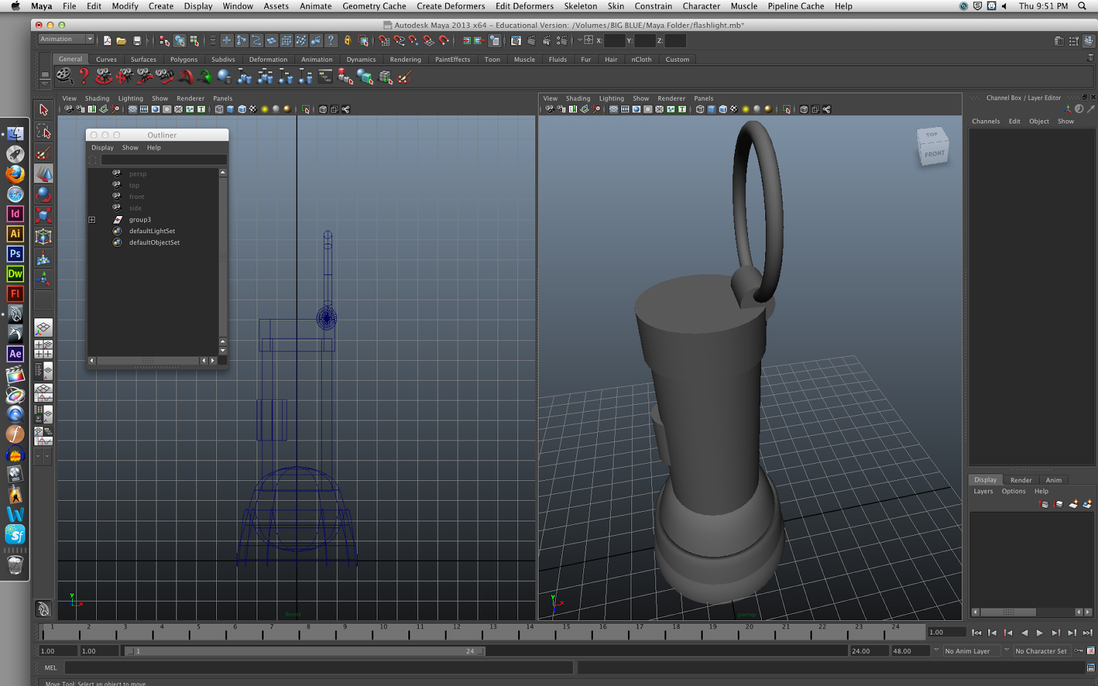Viewport: 1098px width, 686px height.
Task: Toggle Use All Lights yellow sphere icon
Action: click(x=745, y=108)
